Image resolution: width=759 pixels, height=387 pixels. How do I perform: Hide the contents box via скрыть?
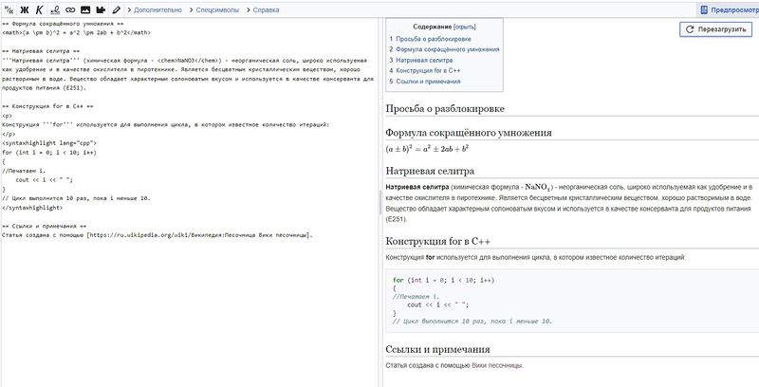coord(465,28)
